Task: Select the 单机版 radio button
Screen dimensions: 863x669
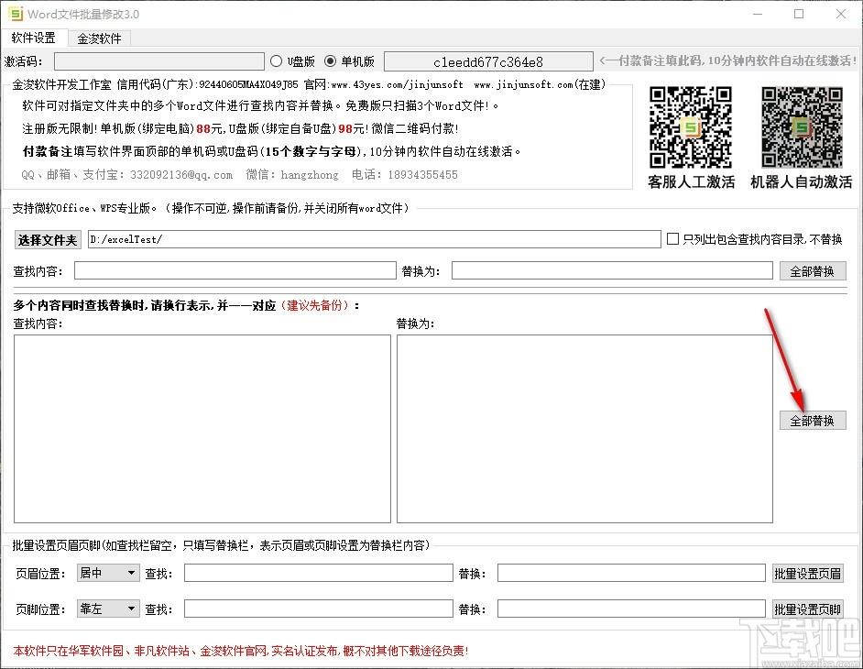Action: coord(330,61)
